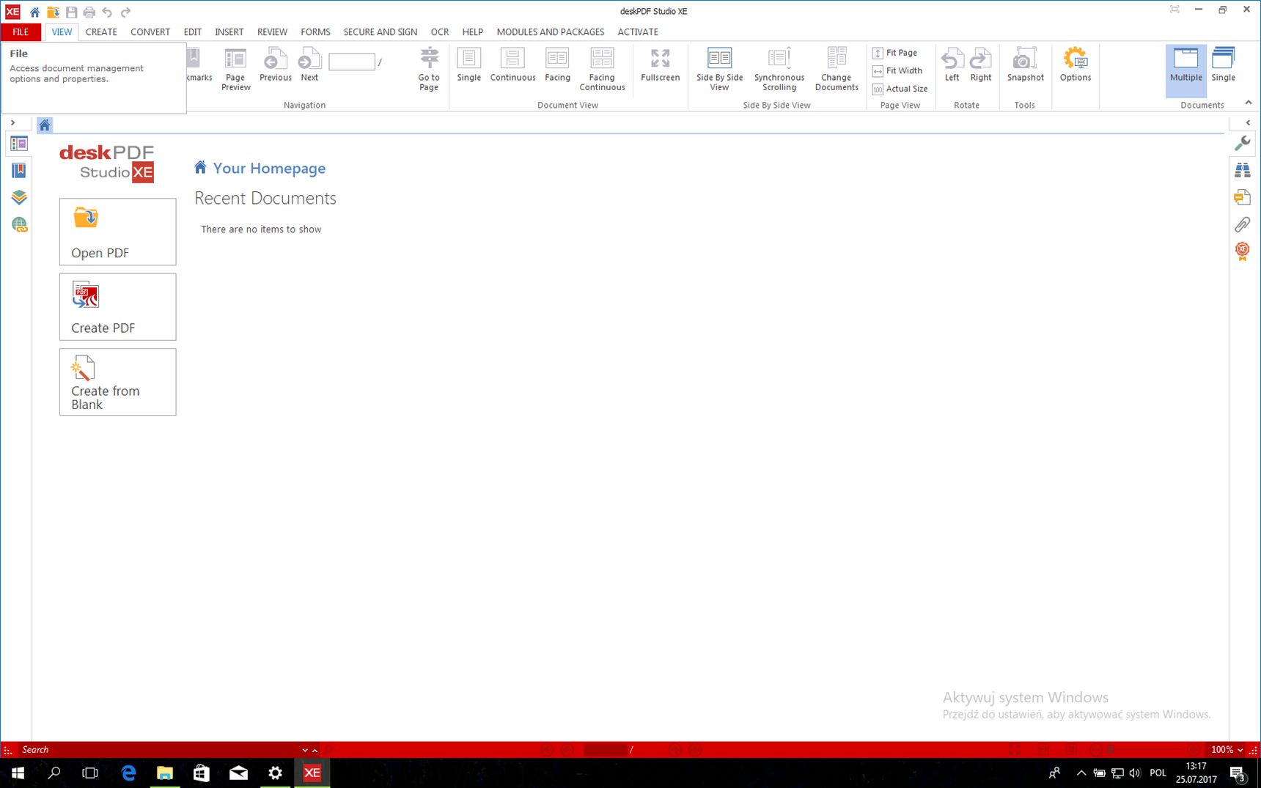Open Options settings gear

1075,65
